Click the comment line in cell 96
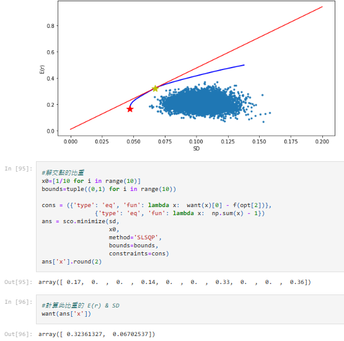The width and height of the screenshot is (344, 341). [x=81, y=306]
